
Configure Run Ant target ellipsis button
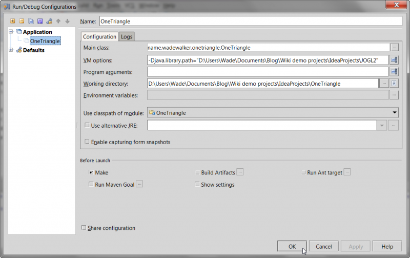pos(347,172)
